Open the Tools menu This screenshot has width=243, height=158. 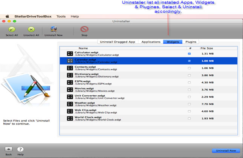[x=61, y=17]
